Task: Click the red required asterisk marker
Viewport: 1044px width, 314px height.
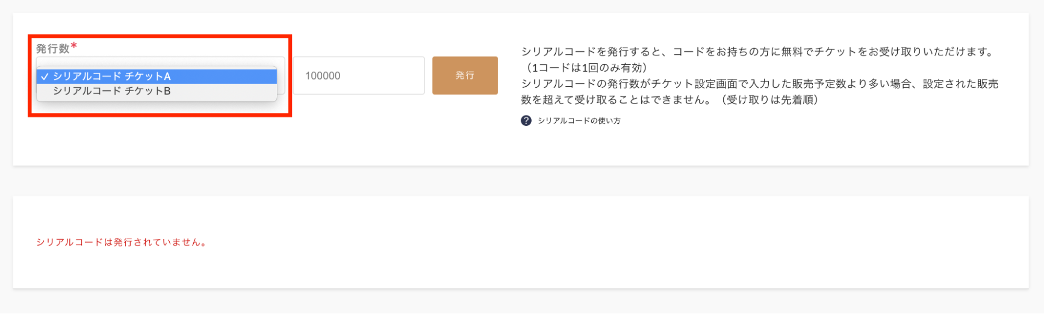Action: point(74,46)
